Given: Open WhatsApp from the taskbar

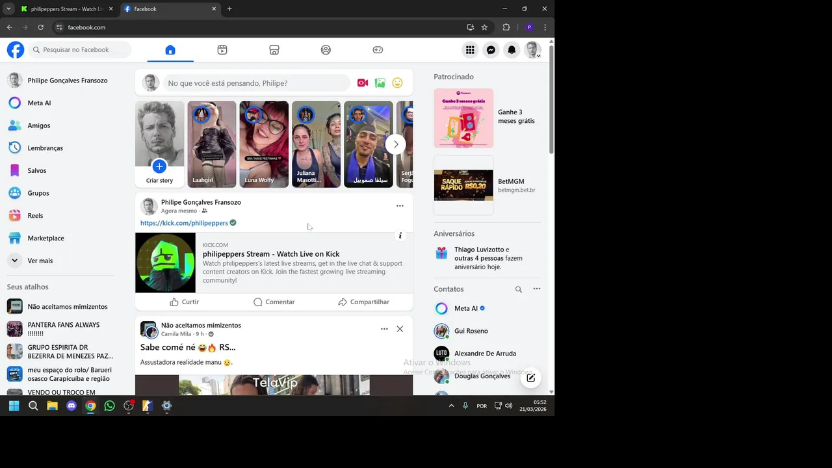Looking at the screenshot, I should (109, 406).
